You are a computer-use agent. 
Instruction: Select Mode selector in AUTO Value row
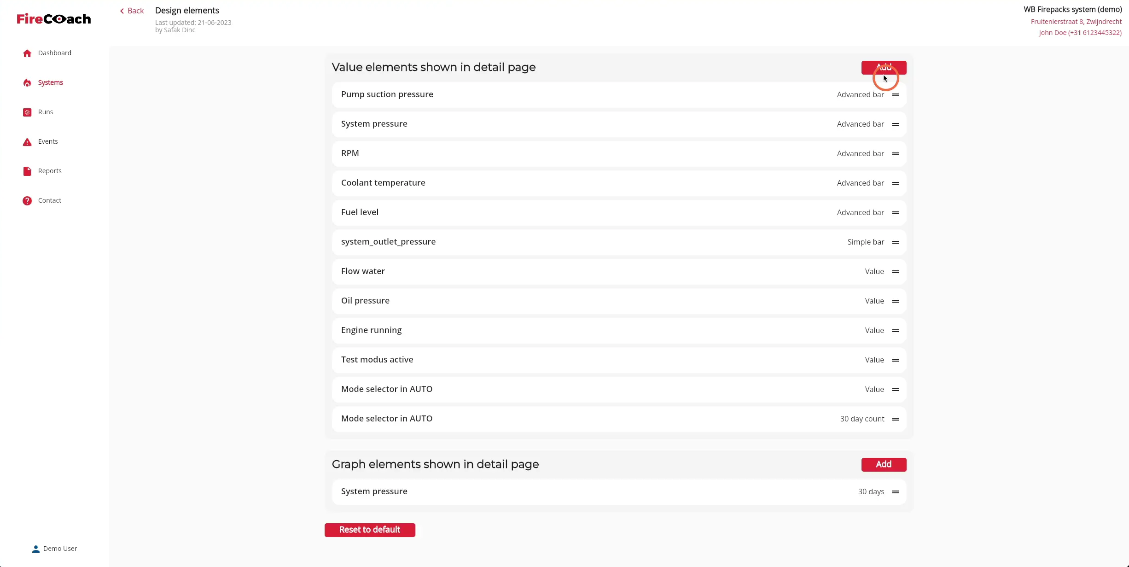tap(619, 390)
